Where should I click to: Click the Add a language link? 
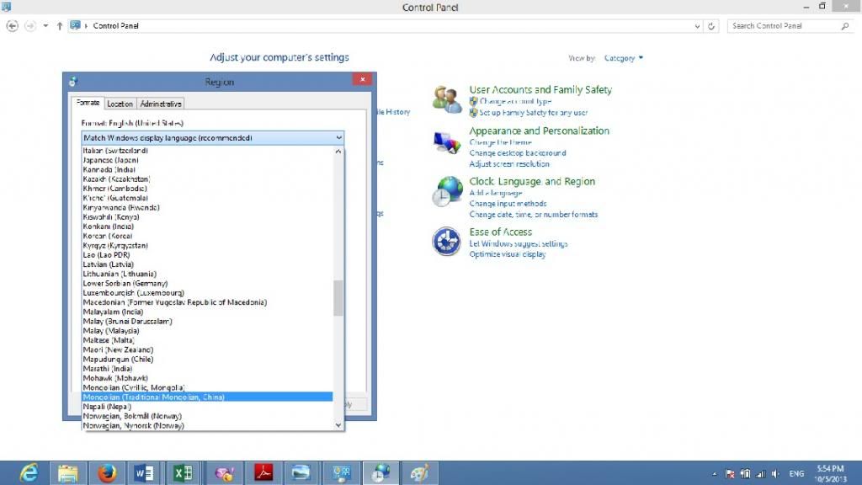point(496,193)
